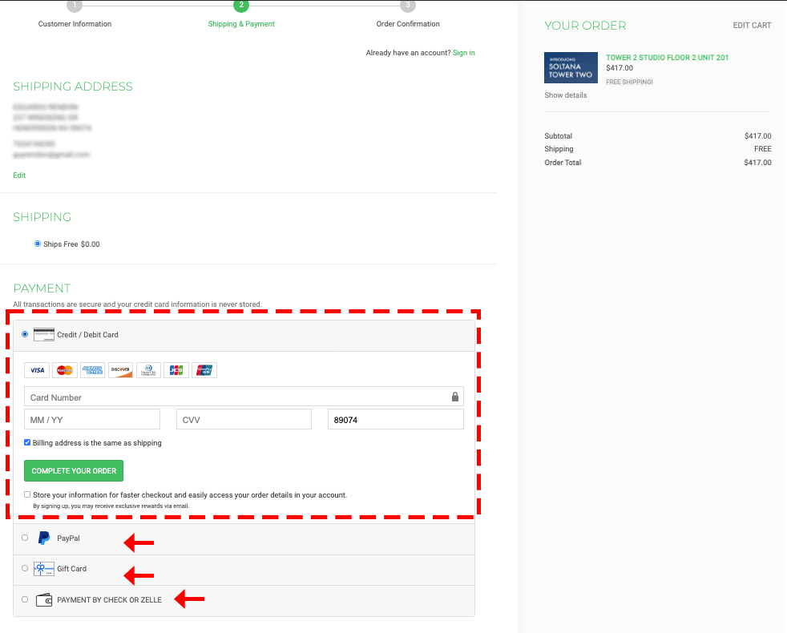Viewport: 787px width, 633px height.
Task: Edit the shipping address
Action: coord(19,175)
